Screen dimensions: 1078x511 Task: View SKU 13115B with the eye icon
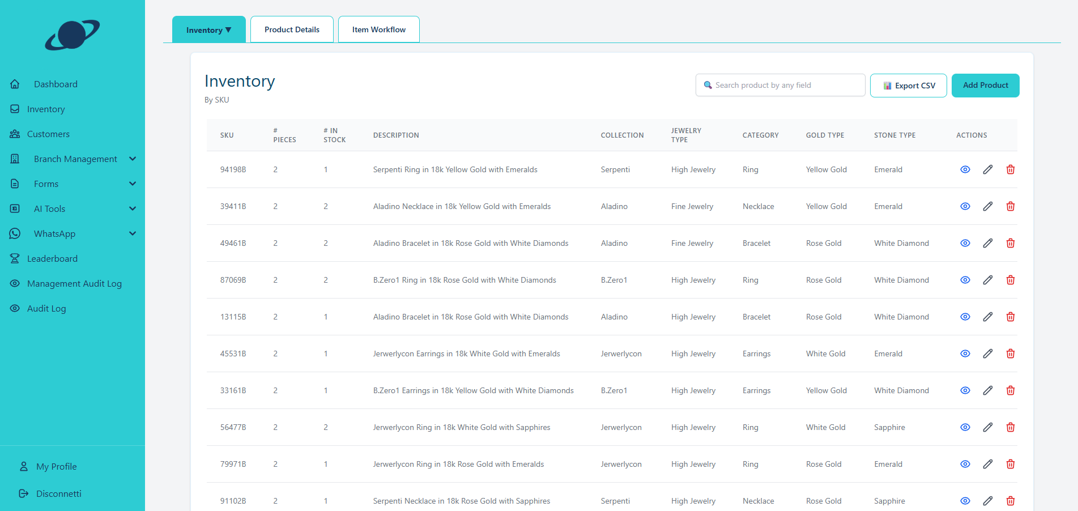(x=965, y=317)
